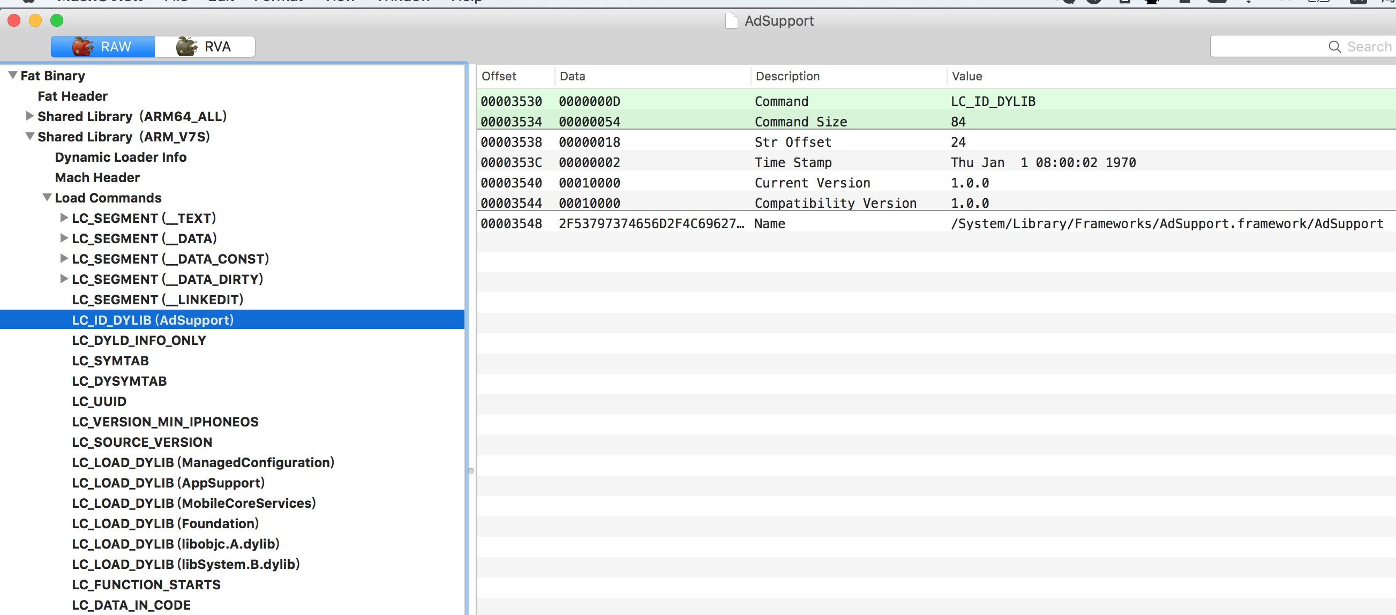Select LC_SOURCE_VERSION entry

[x=142, y=442]
